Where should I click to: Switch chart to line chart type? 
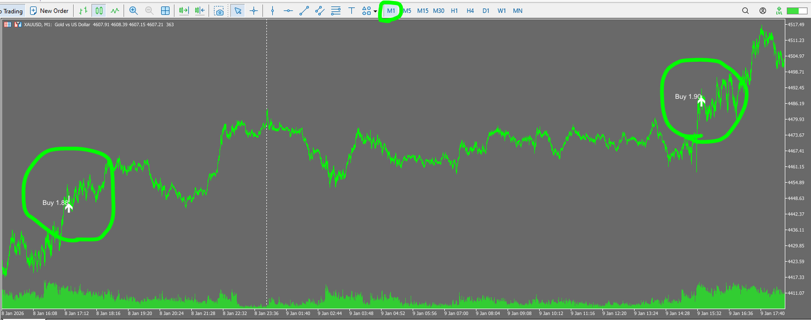115,11
